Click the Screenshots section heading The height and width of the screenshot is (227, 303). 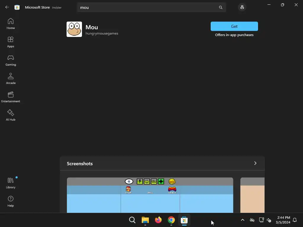pos(80,163)
